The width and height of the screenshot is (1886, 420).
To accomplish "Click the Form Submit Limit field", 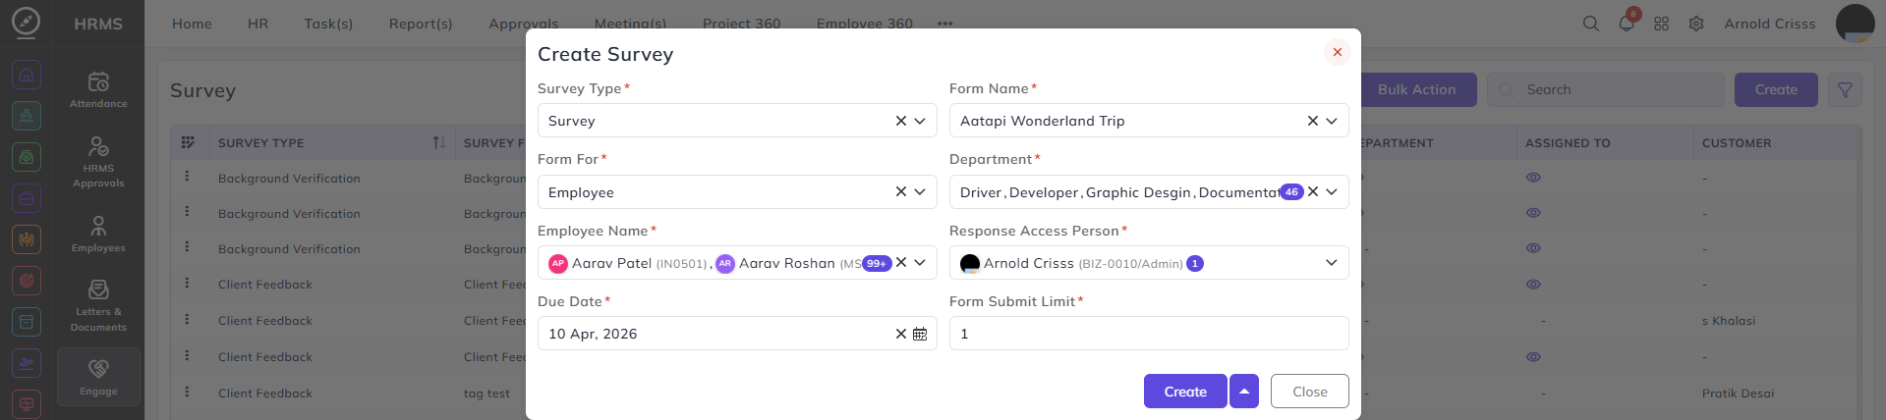I will 1149,334.
